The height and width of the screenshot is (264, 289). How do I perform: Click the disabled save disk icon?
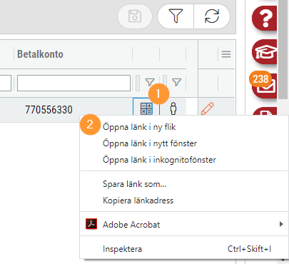pos(135,16)
